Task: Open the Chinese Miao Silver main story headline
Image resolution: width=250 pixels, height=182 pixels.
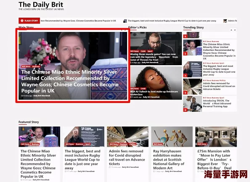Action: (70, 81)
